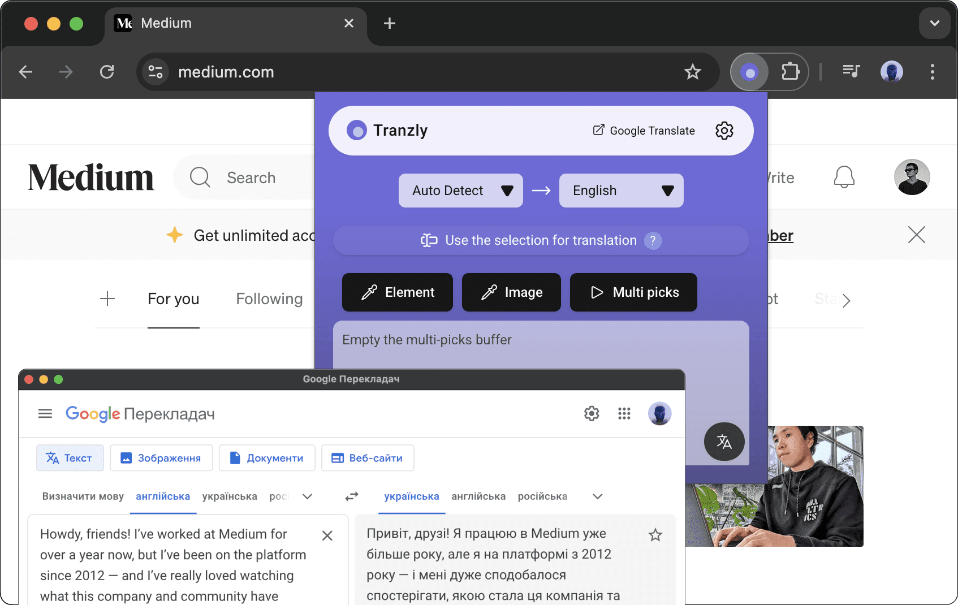This screenshot has width=958, height=605.
Task: Open the tab search dropdown in Chrome
Action: (x=934, y=23)
